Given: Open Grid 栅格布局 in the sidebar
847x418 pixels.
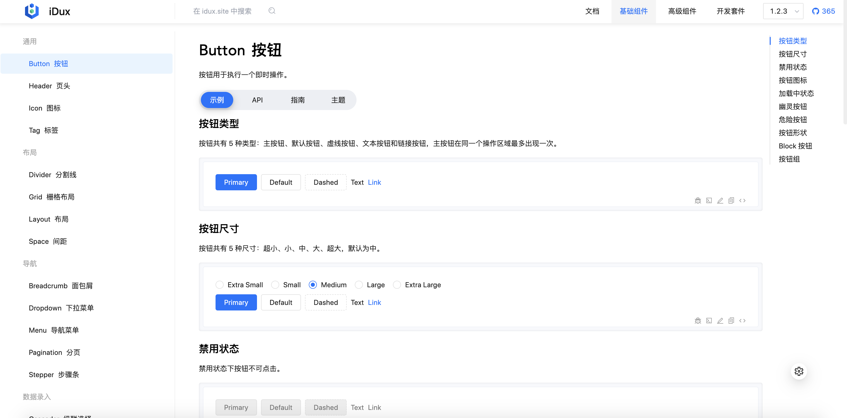Looking at the screenshot, I should click(x=52, y=197).
